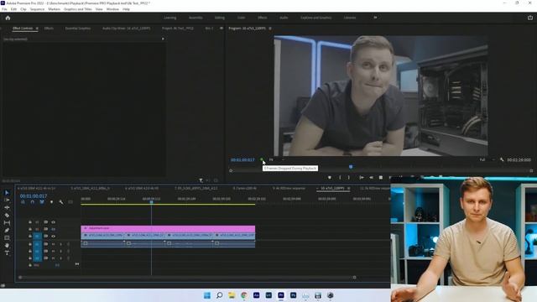This screenshot has height=302, width=537.
Task: Open the File menu
Action: tap(4, 9)
